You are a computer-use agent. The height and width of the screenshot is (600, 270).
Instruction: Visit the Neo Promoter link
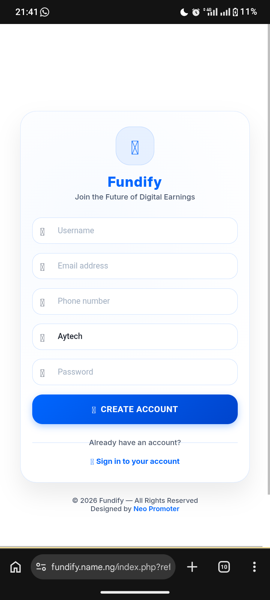156,509
